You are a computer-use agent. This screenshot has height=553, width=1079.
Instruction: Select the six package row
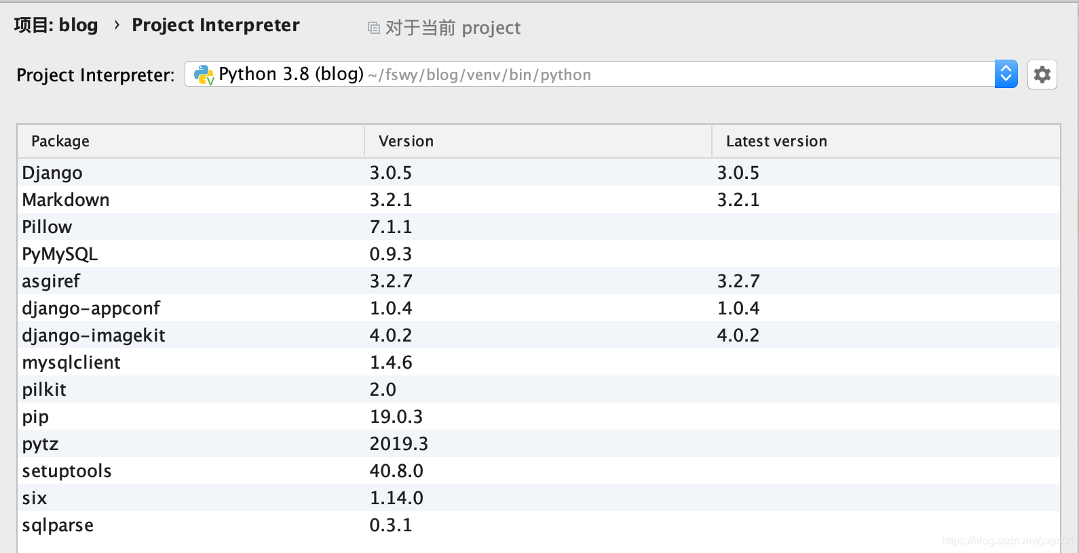(539, 497)
